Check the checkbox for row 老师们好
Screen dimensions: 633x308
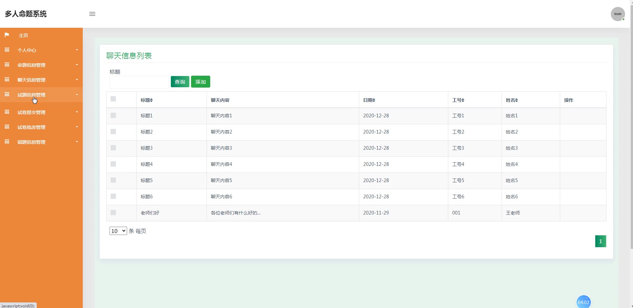click(113, 212)
